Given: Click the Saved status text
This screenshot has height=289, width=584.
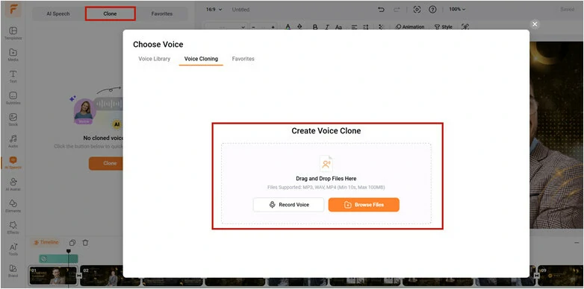Looking at the screenshot, I should coord(568,9).
